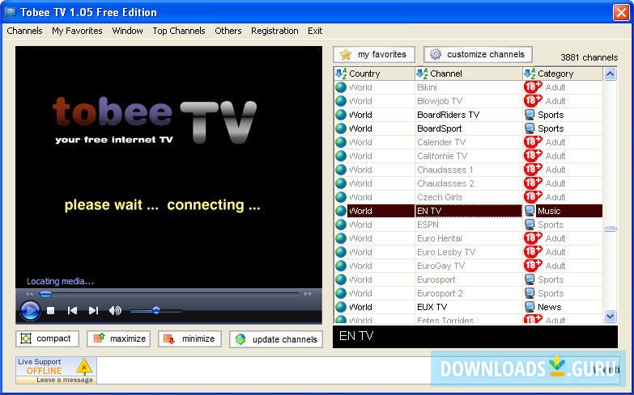Sort list by Channel column header
This screenshot has width=634, height=395.
click(x=469, y=74)
